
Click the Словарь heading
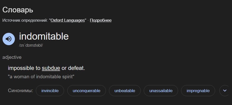(18, 10)
